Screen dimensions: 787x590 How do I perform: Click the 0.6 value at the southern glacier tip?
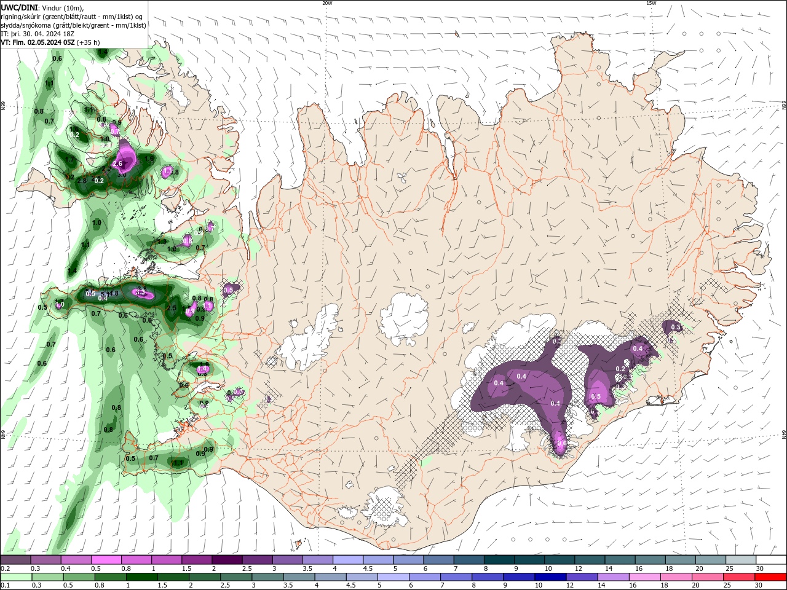(561, 443)
